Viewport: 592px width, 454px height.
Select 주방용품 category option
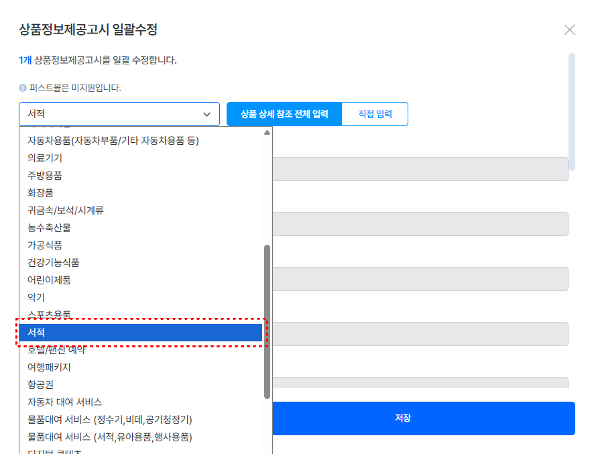45,176
